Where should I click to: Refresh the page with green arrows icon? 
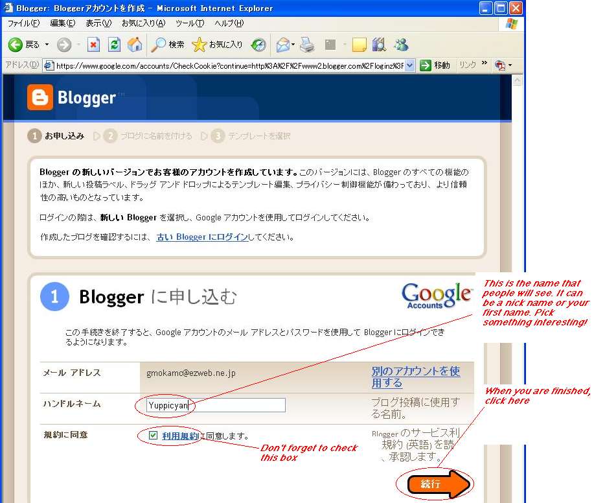click(x=114, y=45)
